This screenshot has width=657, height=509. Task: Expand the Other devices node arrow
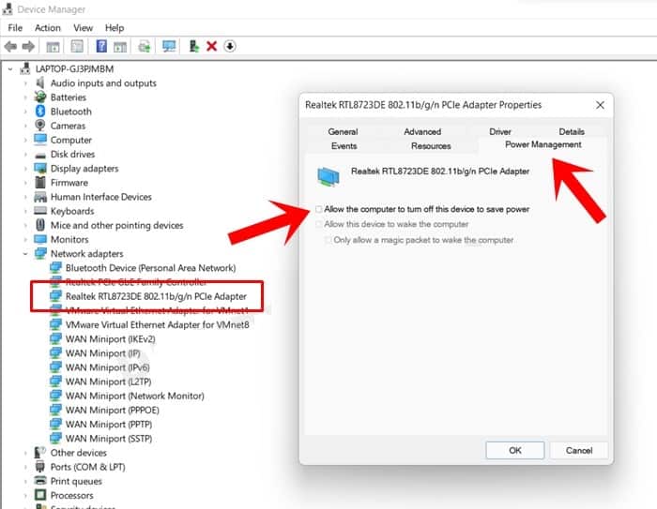point(25,453)
